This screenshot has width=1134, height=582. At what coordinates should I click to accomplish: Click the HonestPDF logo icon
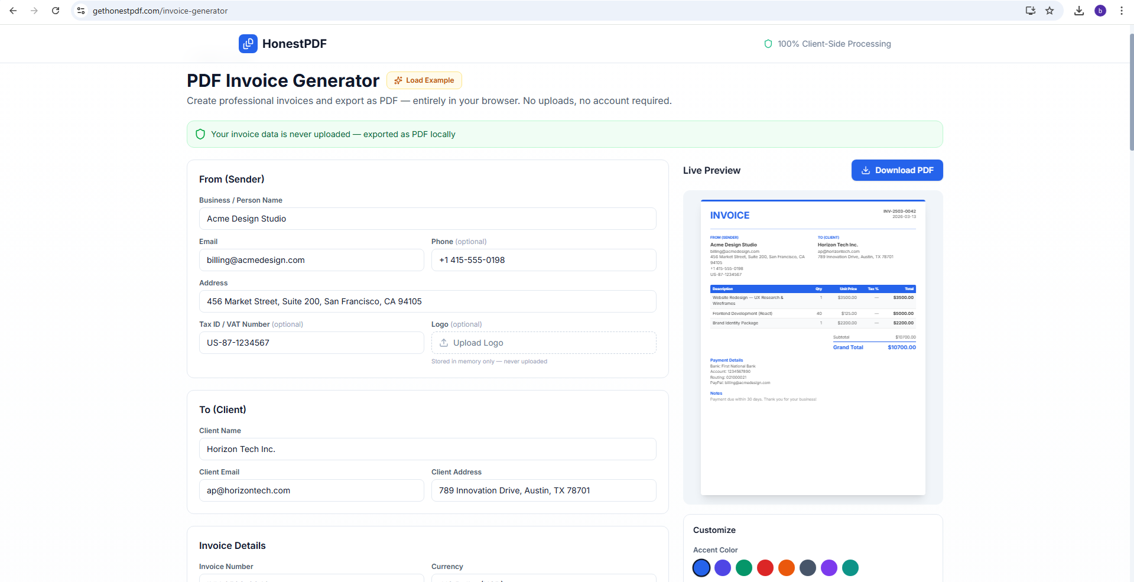coord(248,44)
